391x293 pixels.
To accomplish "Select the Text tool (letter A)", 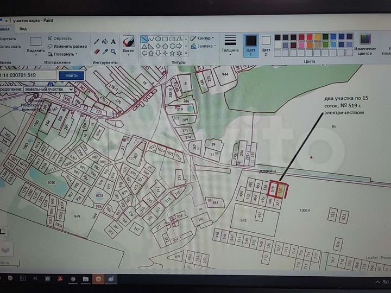I will pos(113,42).
